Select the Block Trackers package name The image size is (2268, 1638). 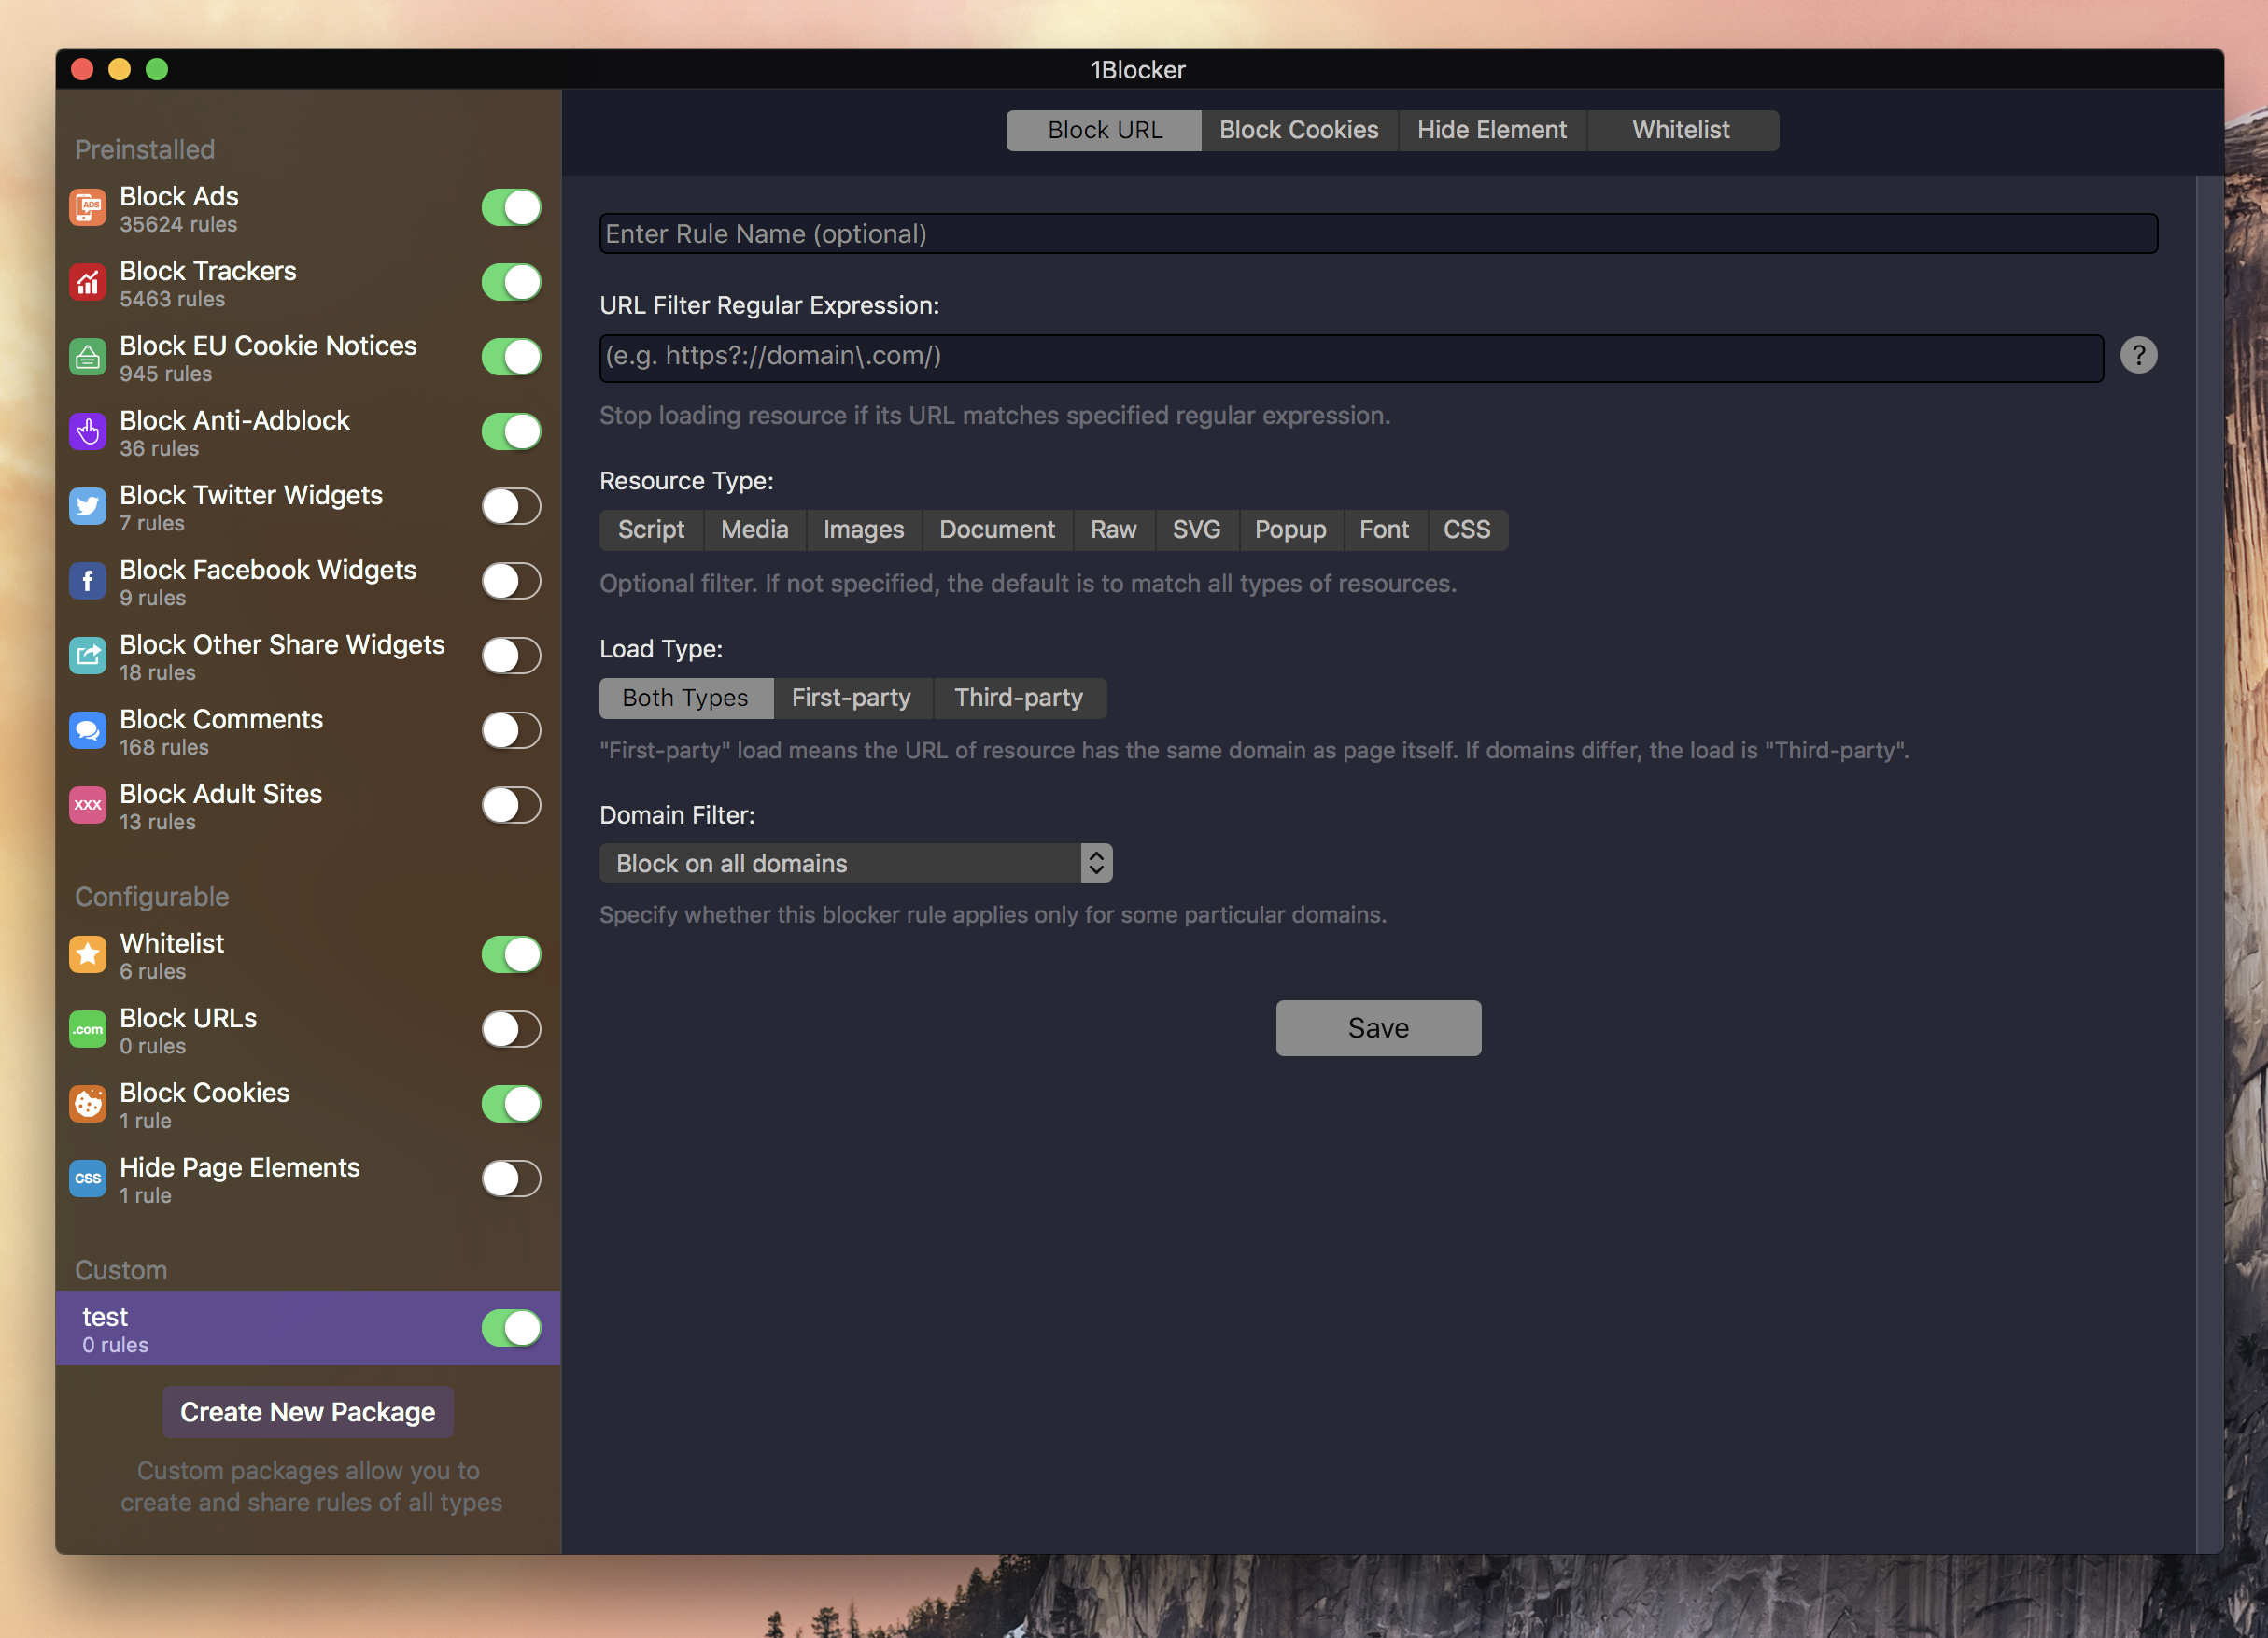pyautogui.click(x=208, y=271)
